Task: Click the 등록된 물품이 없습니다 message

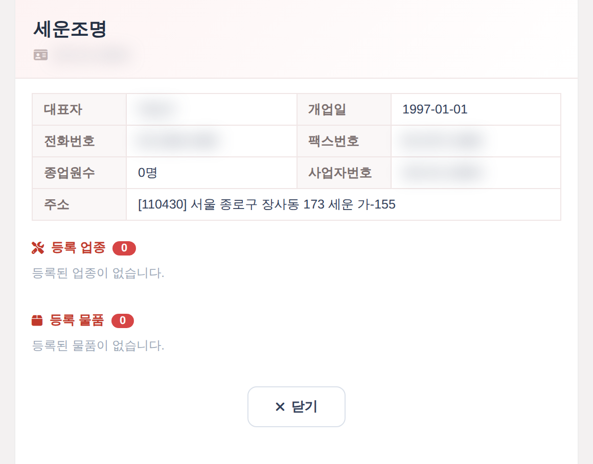Action: point(98,345)
